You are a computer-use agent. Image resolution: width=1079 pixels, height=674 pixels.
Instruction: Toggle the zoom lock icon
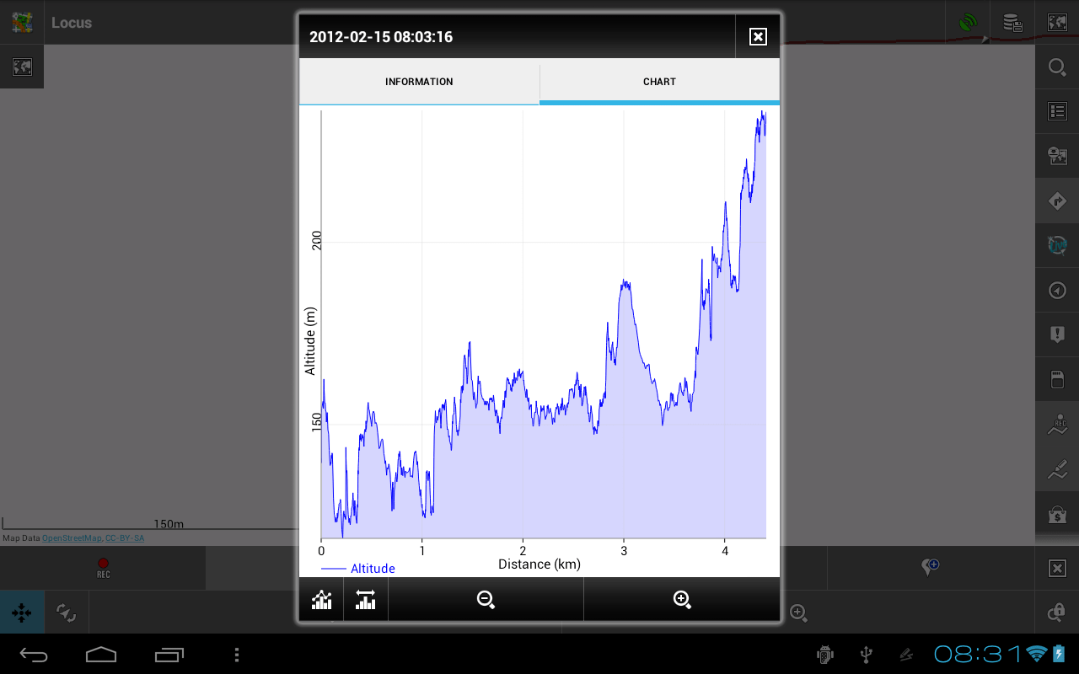tap(1057, 612)
